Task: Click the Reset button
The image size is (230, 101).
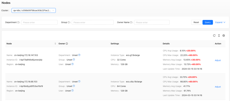Action: pos(196,22)
